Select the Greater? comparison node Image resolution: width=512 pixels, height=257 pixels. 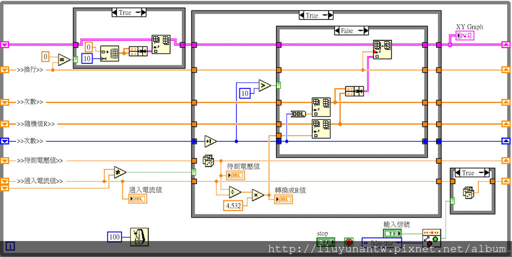click(x=264, y=85)
